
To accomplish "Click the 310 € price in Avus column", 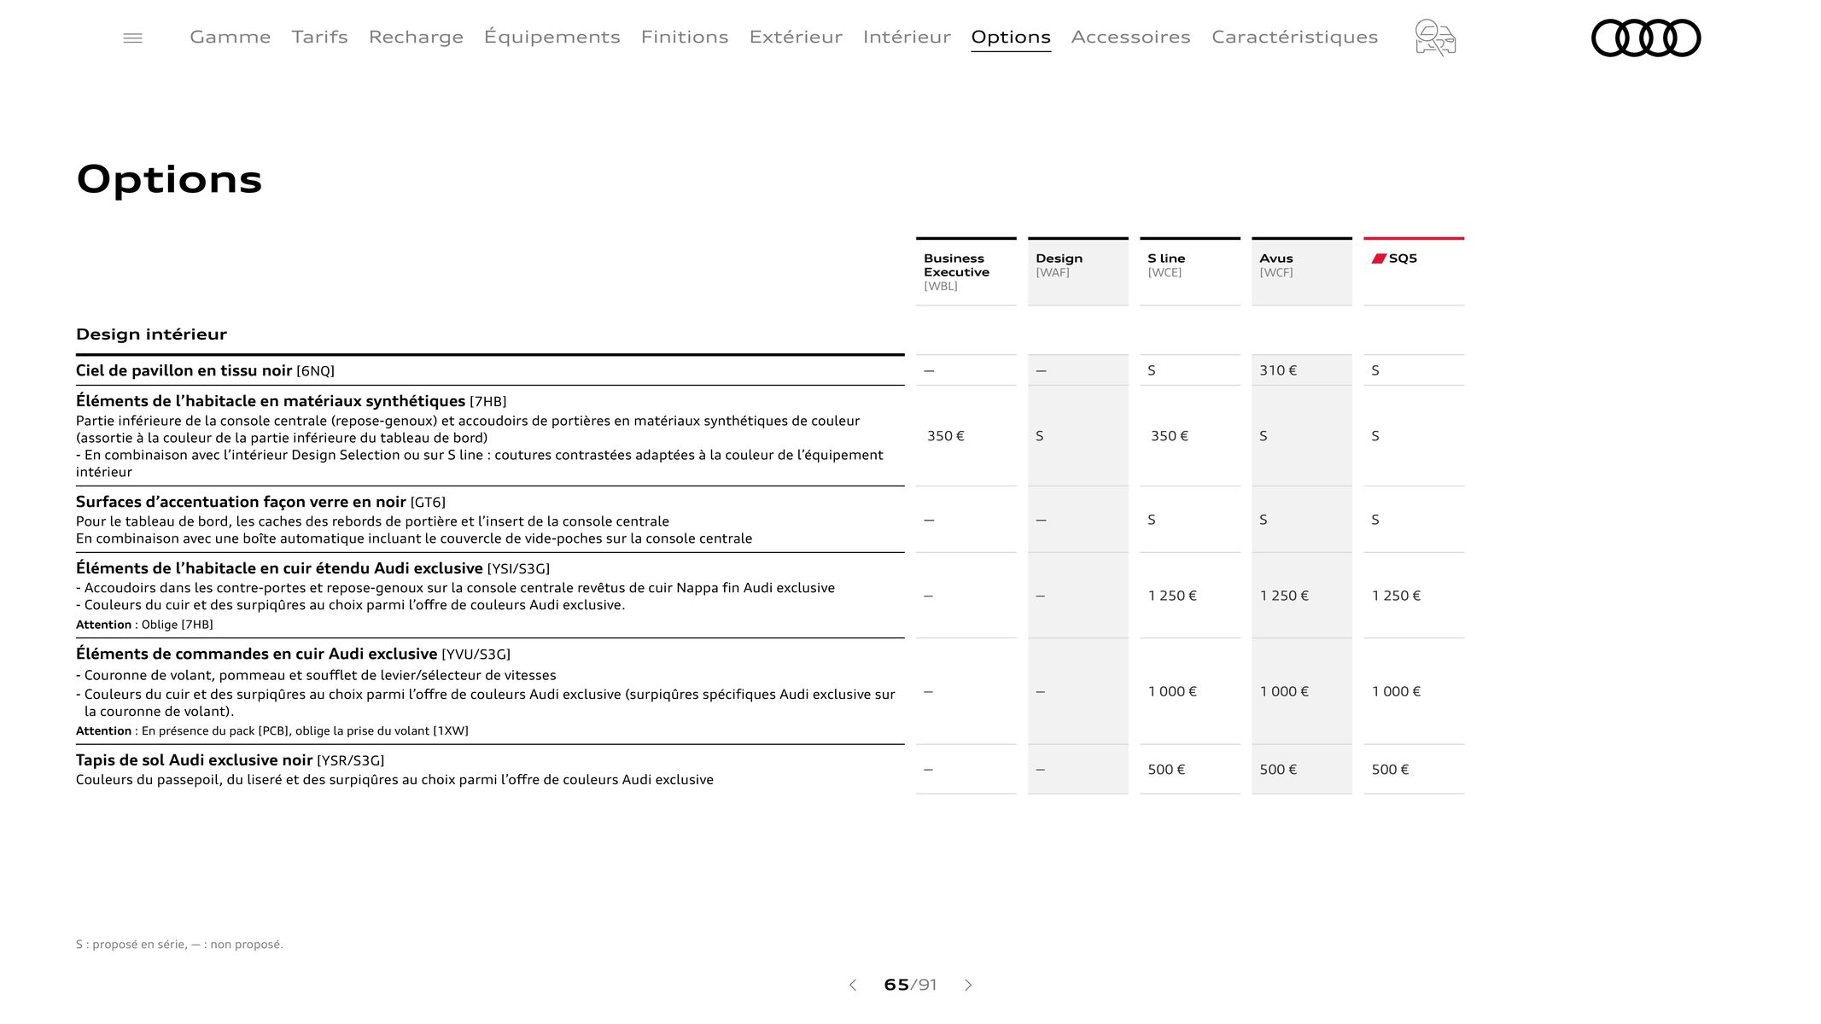I will click(x=1278, y=370).
